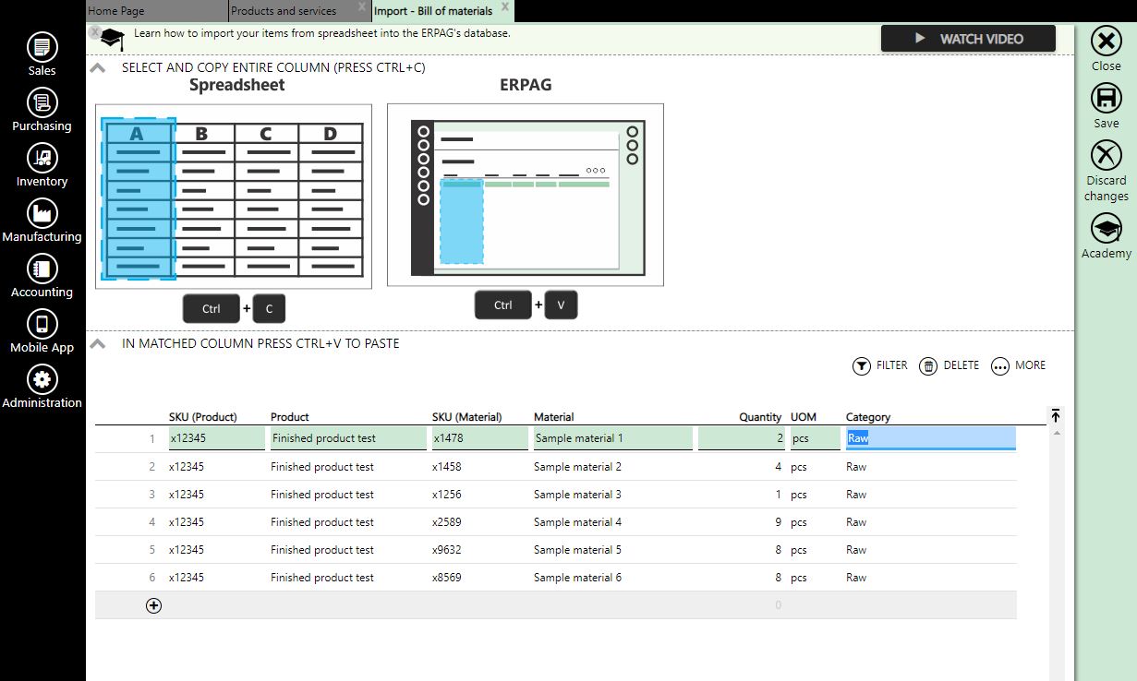This screenshot has width=1137, height=681.
Task: Dismiss the learn-how info banner
Action: [x=94, y=32]
